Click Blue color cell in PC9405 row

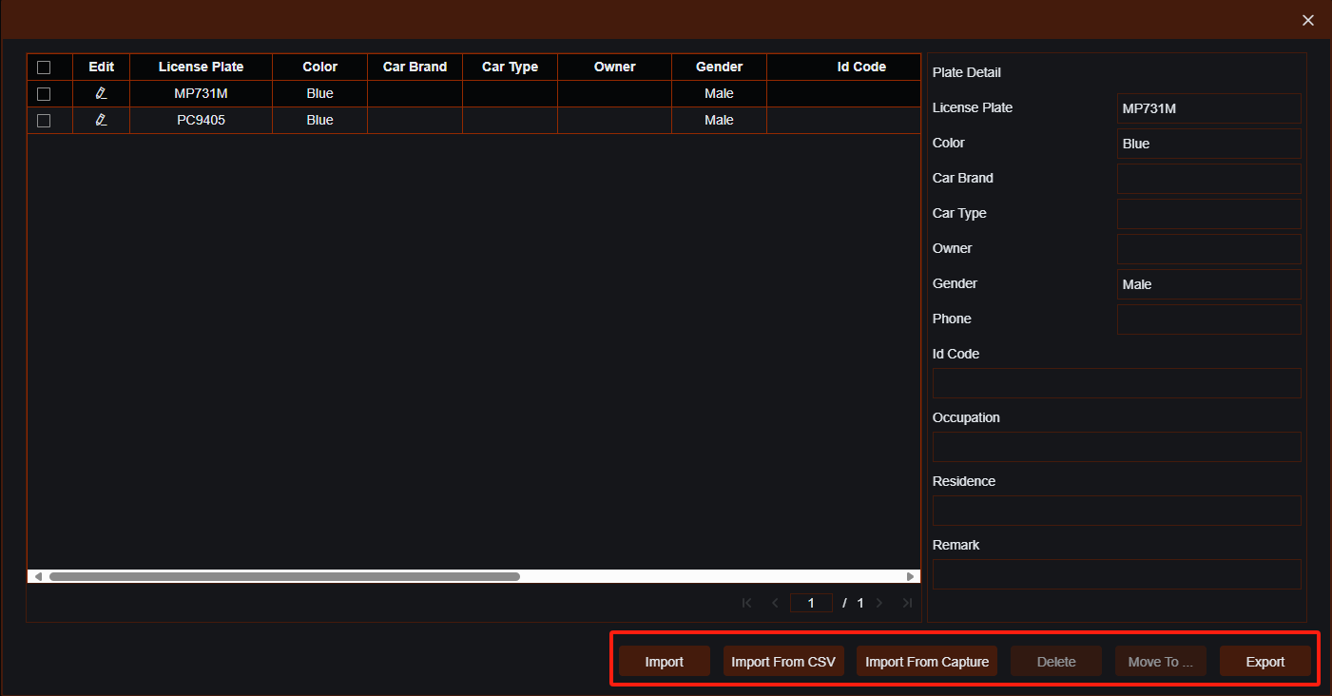pos(320,121)
